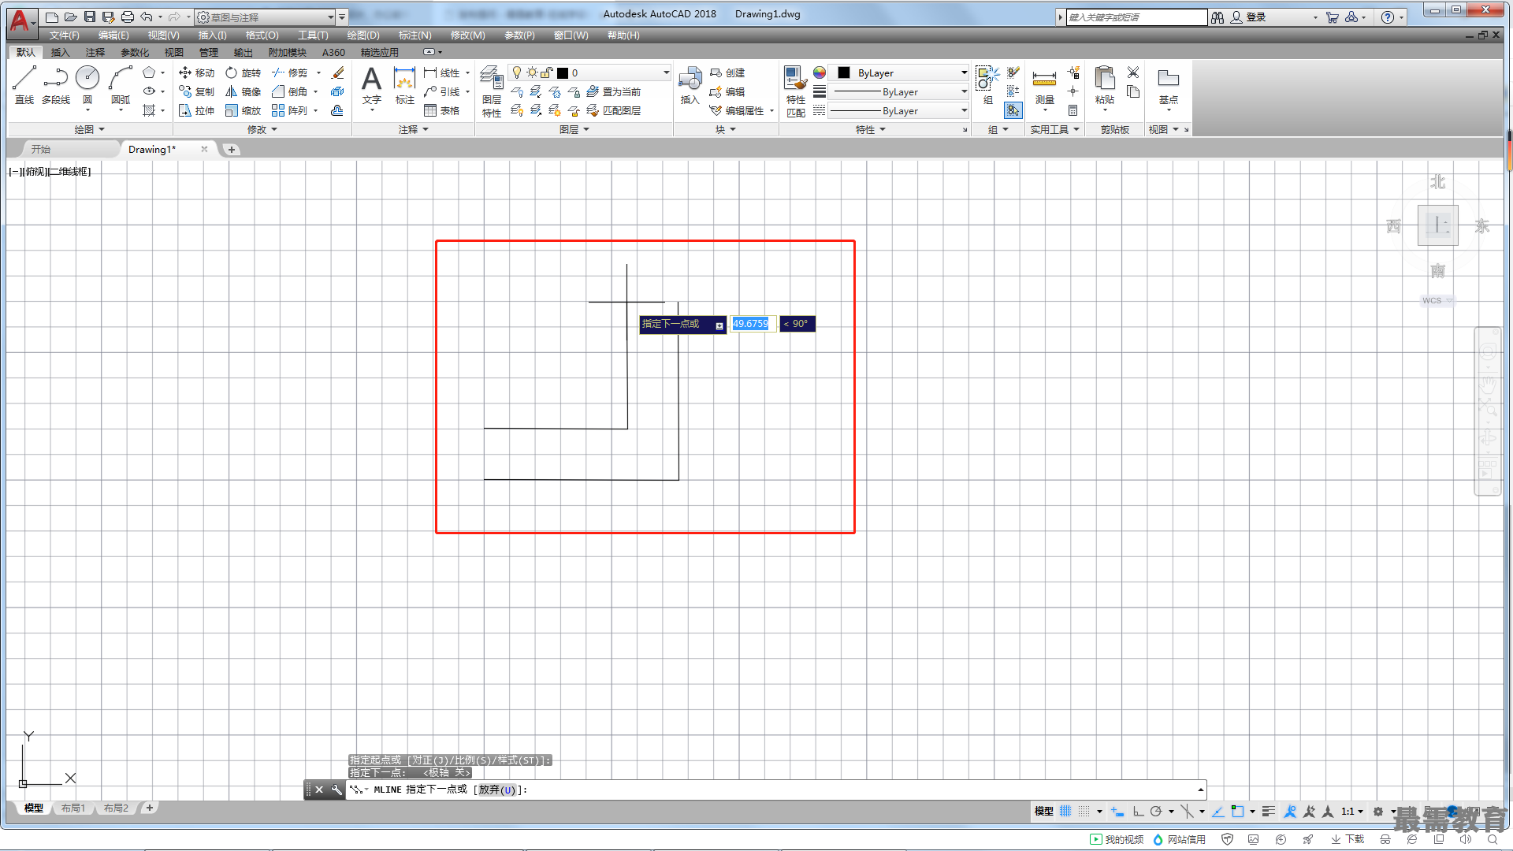1513x851 pixels.
Task: Toggle polar tracking in status bar
Action: point(1156,811)
